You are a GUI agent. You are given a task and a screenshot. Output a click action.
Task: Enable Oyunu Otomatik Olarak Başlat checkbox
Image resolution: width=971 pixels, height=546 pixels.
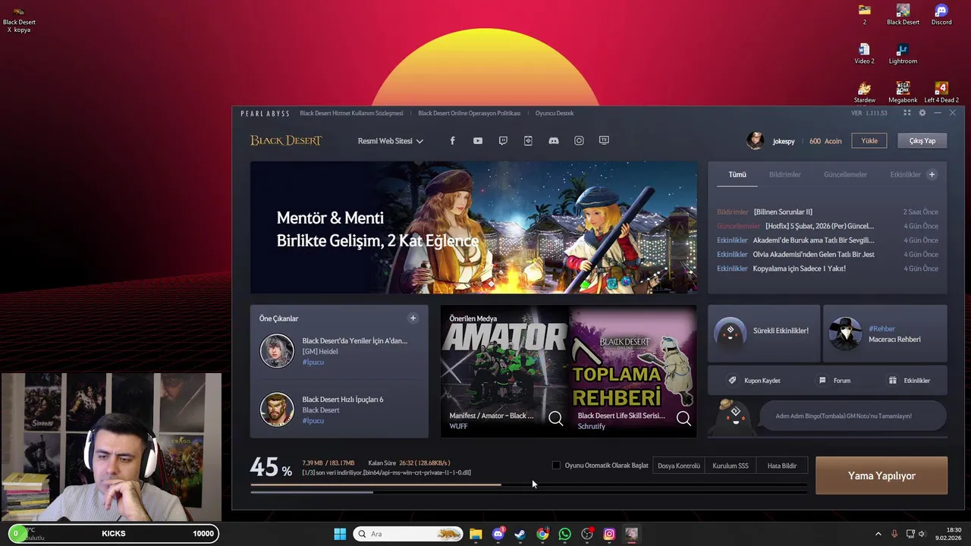click(x=556, y=466)
